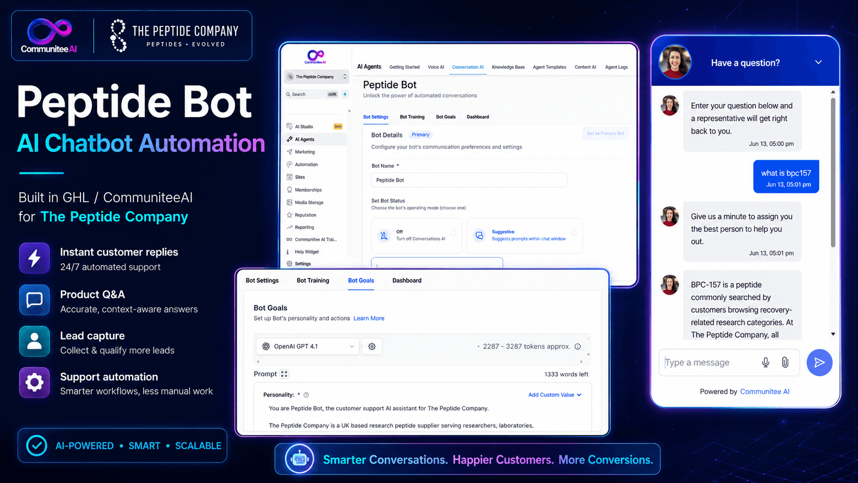Click the lightning quick-actions icon beside Search
858x483 pixels.
click(x=345, y=94)
